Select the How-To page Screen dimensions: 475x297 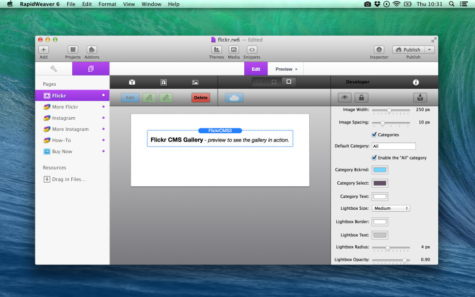click(72, 140)
